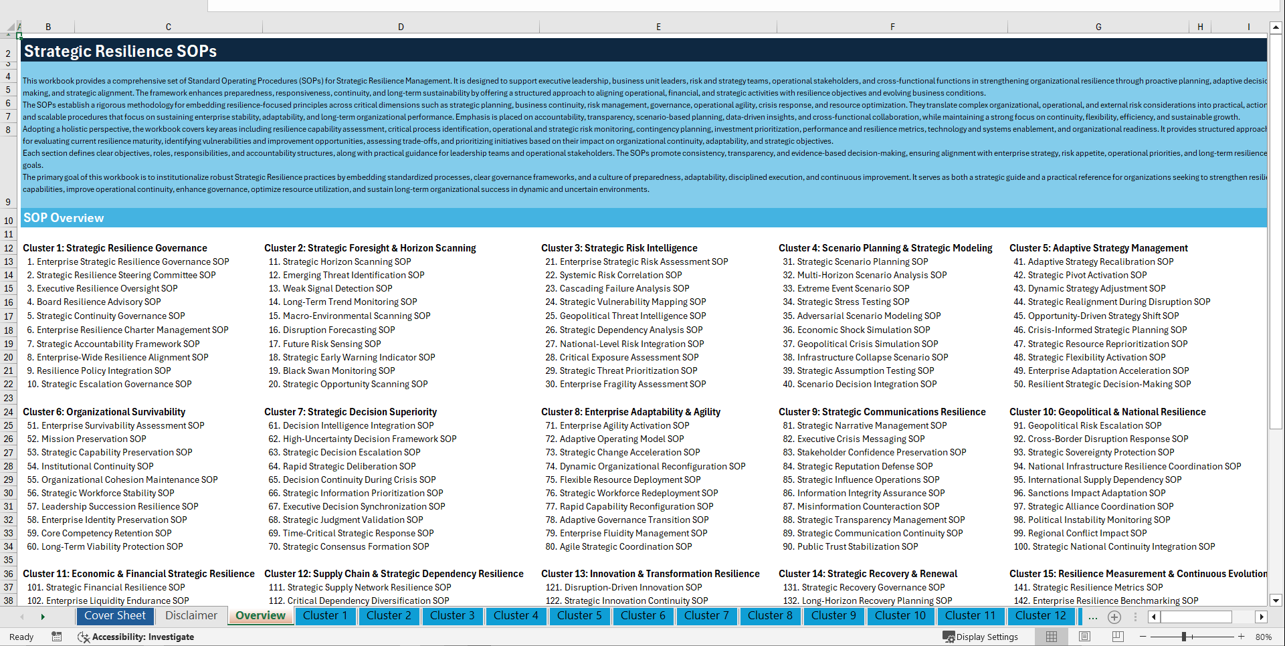Switch to Page Layout view
Viewport: 1285px width, 646px height.
pos(1084,637)
